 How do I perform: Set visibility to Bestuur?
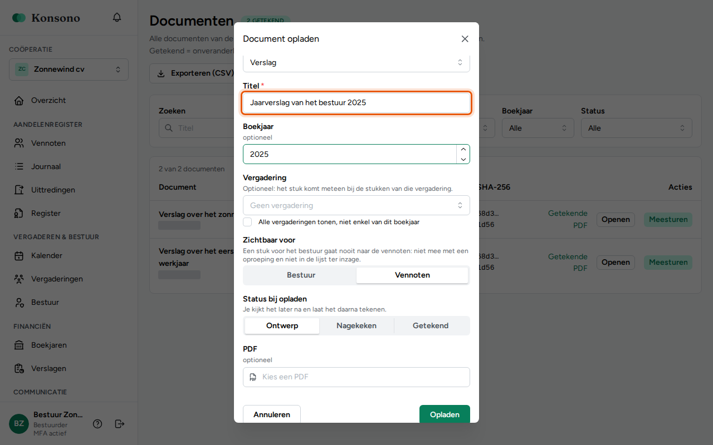[301, 275]
